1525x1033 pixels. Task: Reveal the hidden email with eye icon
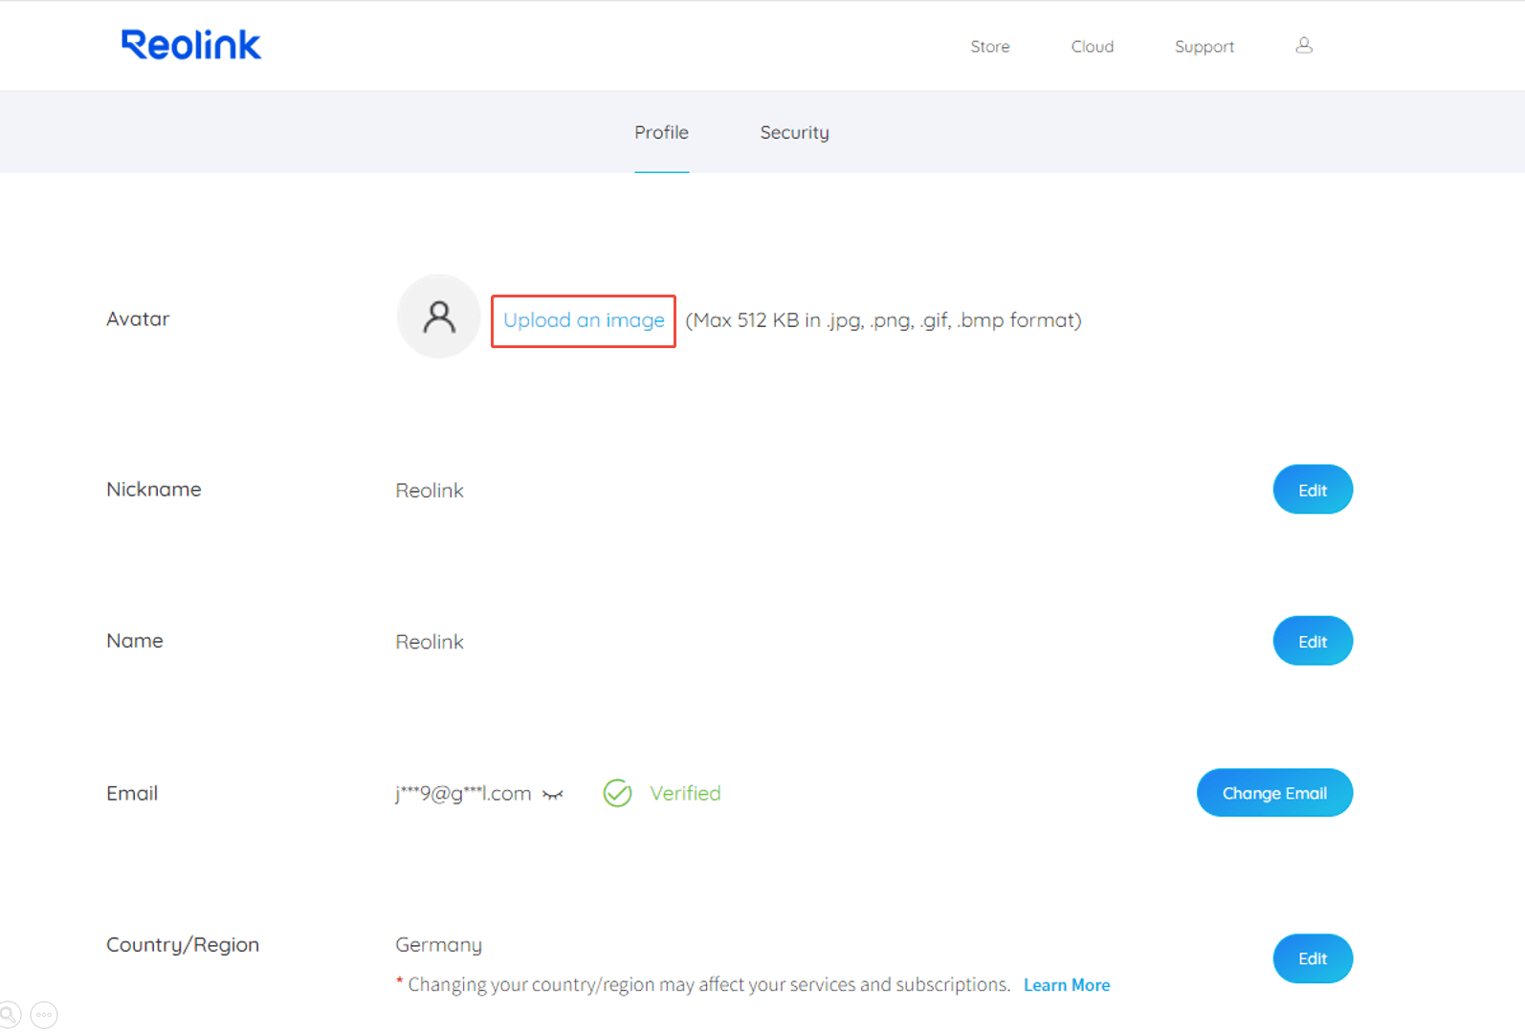point(553,795)
